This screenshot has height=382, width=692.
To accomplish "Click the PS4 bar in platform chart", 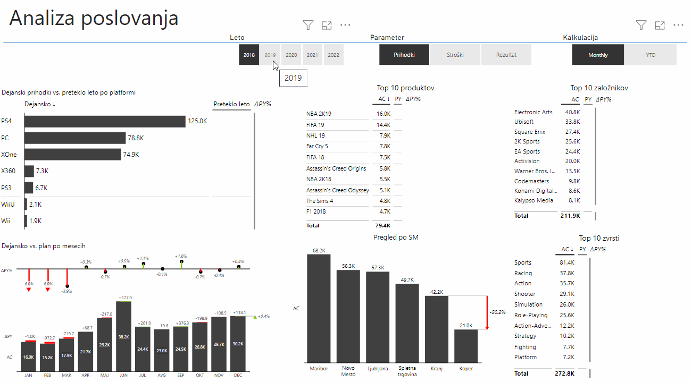I will pyautogui.click(x=104, y=121).
